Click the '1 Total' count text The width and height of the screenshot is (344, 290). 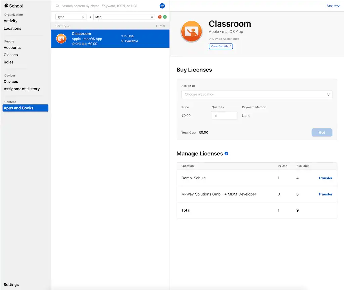pyautogui.click(x=160, y=26)
